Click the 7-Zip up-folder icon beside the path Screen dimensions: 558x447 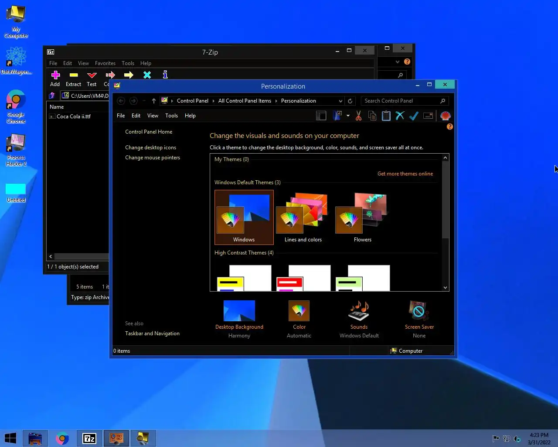tap(52, 96)
